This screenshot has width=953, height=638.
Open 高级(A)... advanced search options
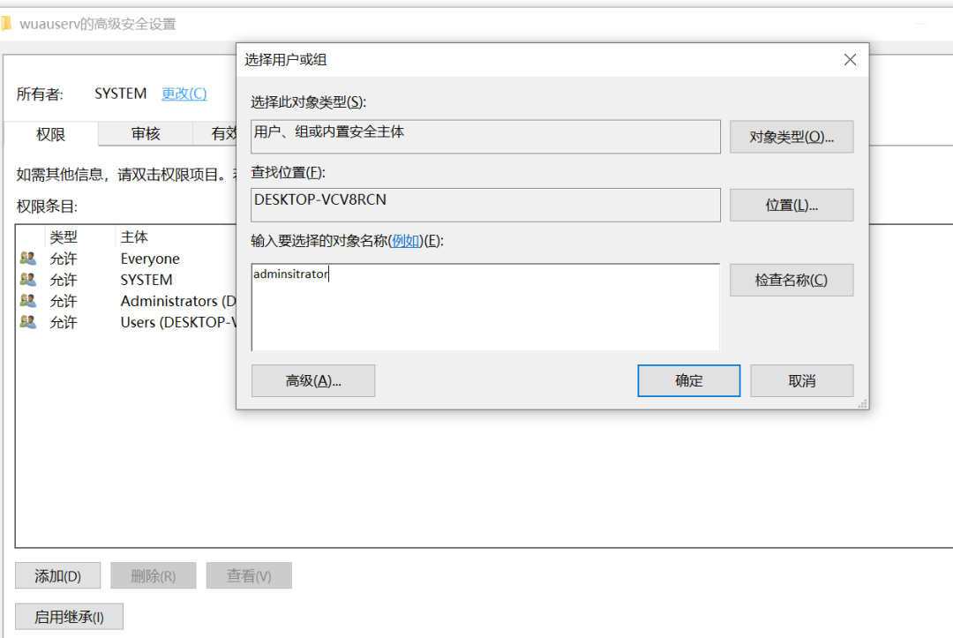click(313, 380)
